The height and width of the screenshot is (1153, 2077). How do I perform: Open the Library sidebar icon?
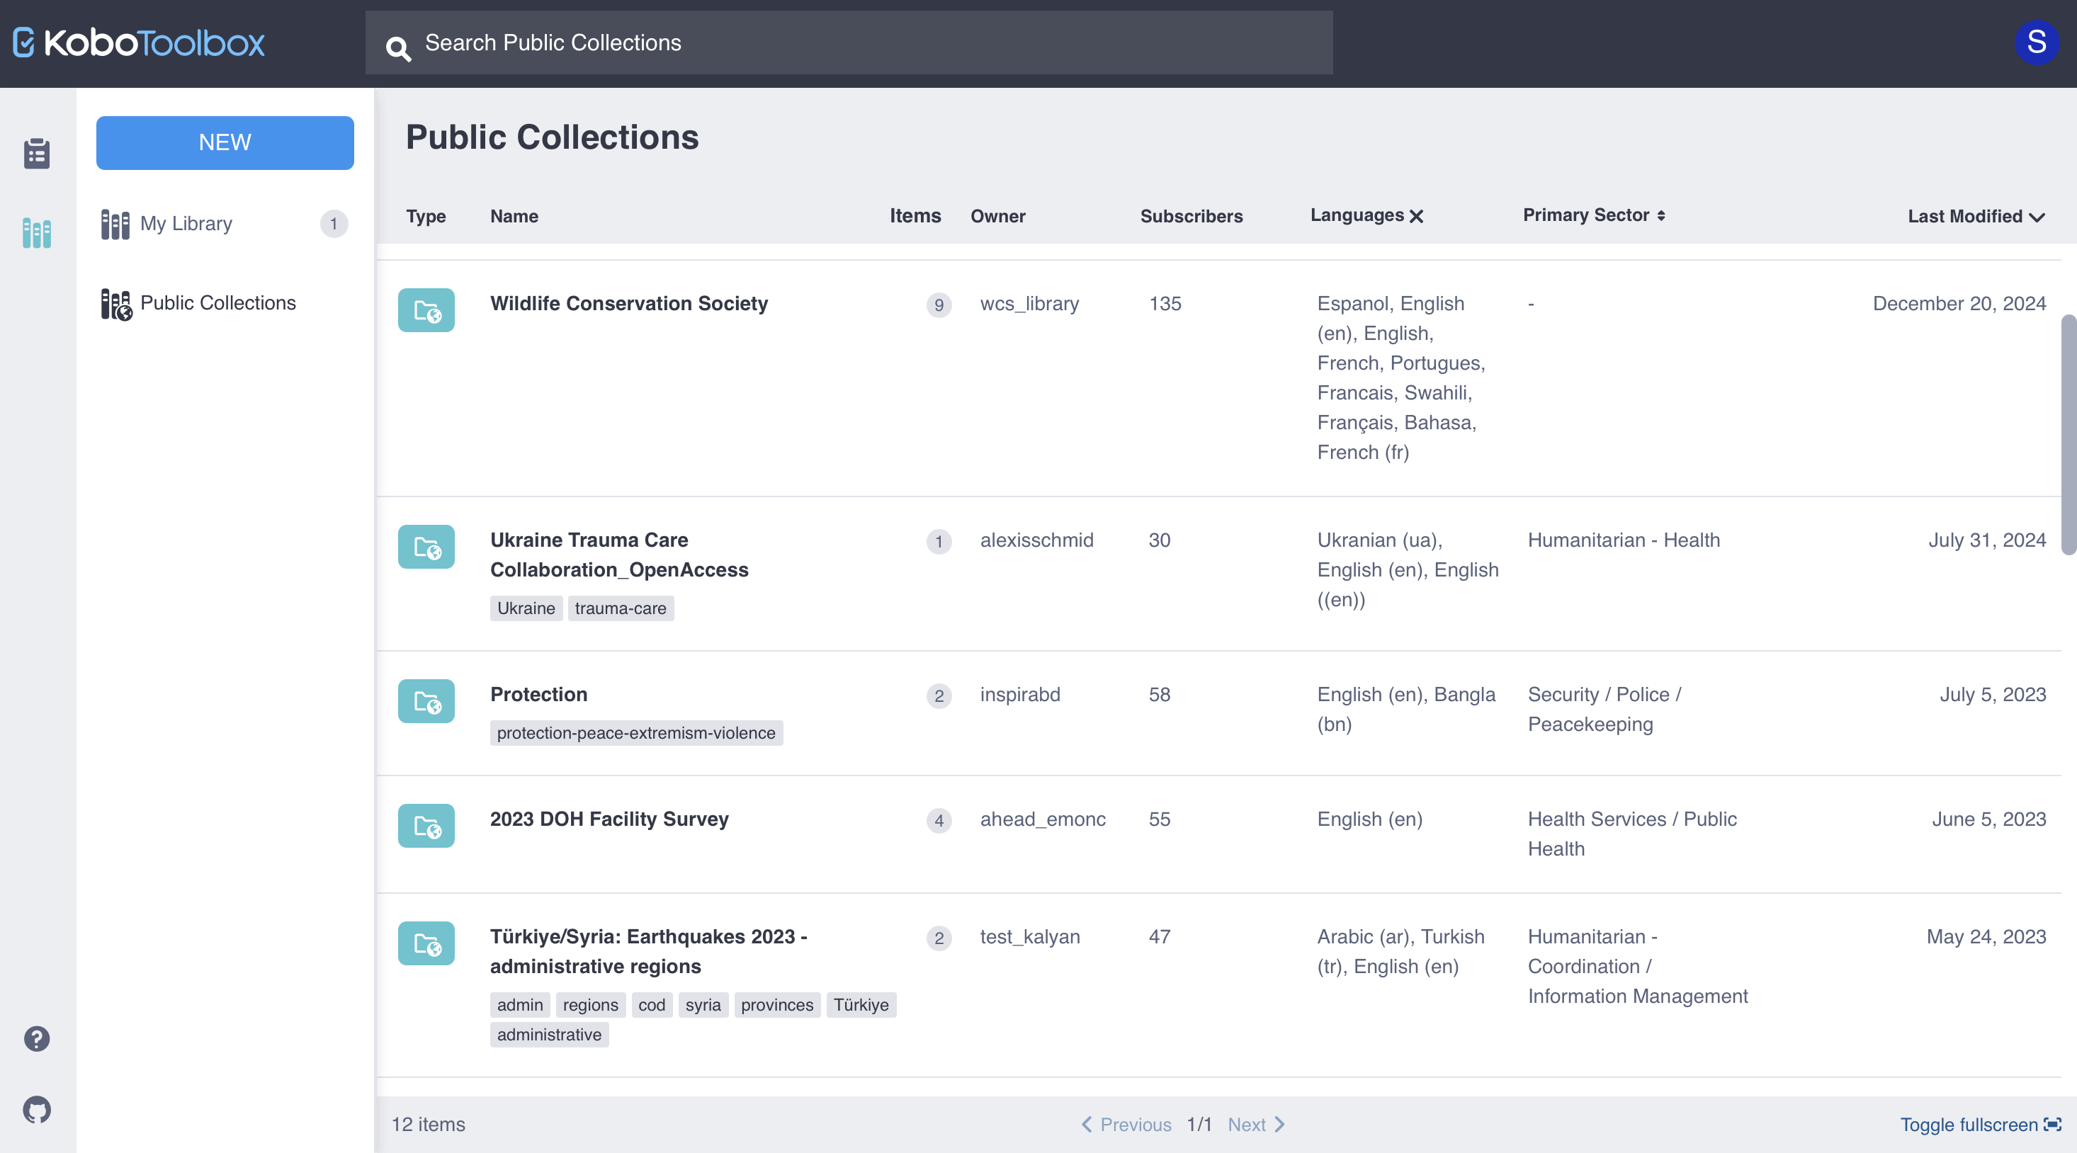(37, 233)
